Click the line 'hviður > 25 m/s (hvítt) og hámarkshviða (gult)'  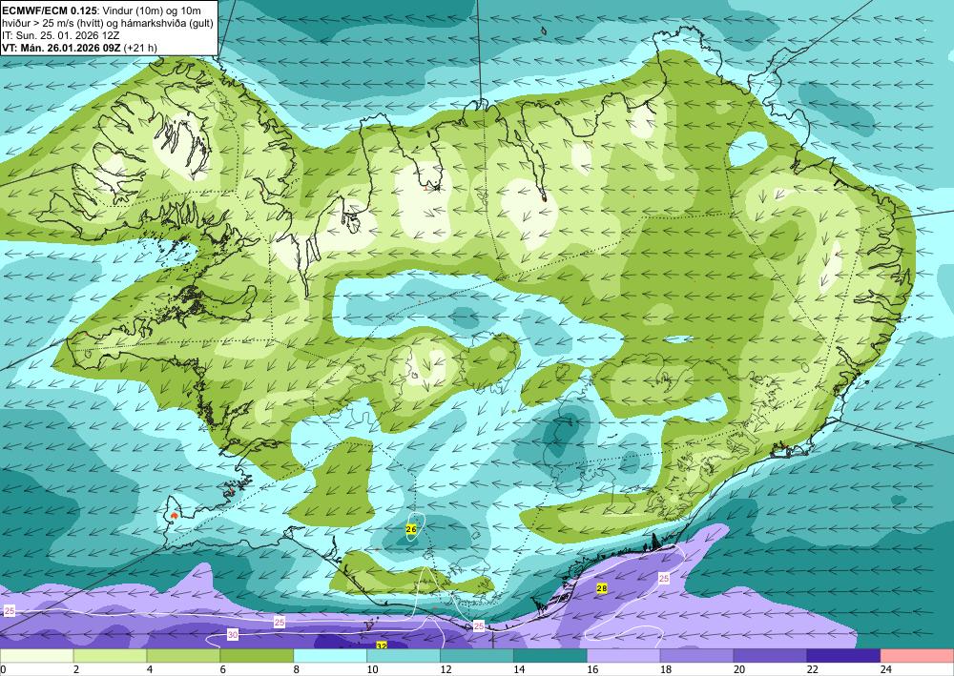click(x=108, y=23)
